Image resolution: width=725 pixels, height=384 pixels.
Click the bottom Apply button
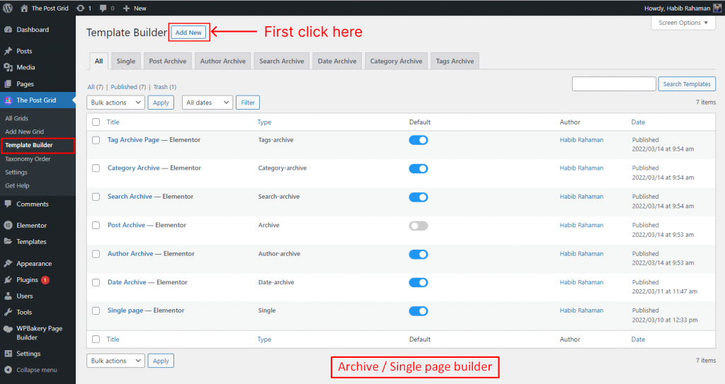pyautogui.click(x=161, y=361)
